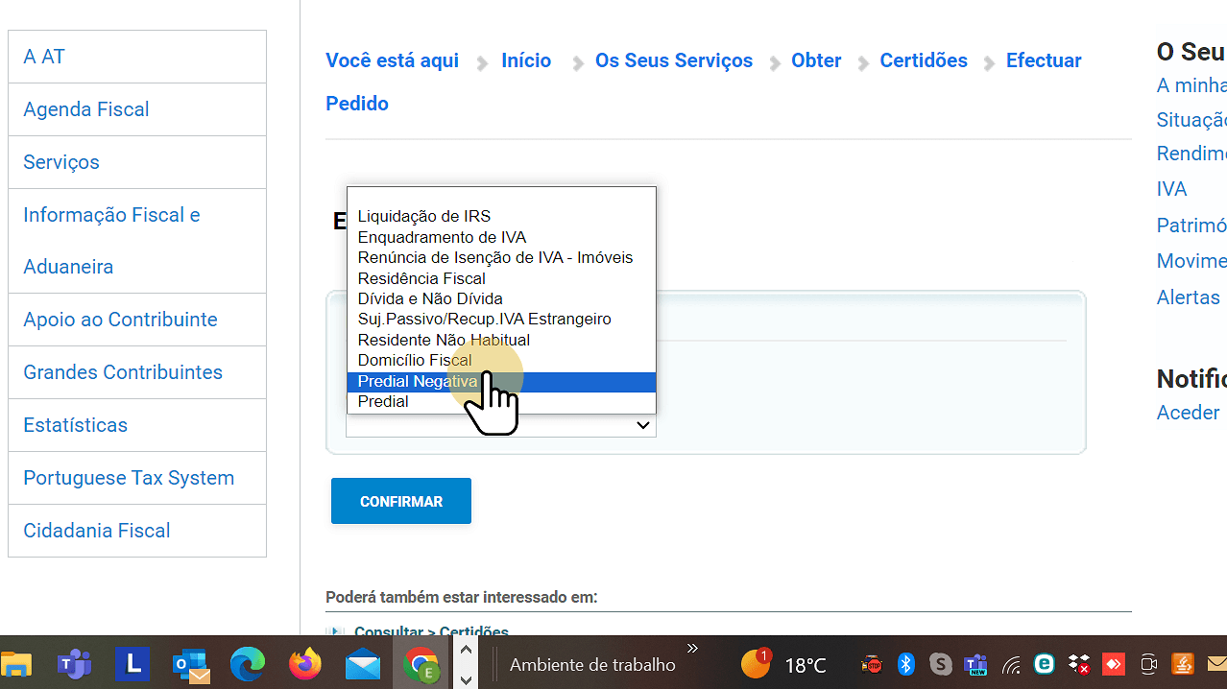Click the certificate dropdown arrow
The width and height of the screenshot is (1227, 689).
pos(642,425)
